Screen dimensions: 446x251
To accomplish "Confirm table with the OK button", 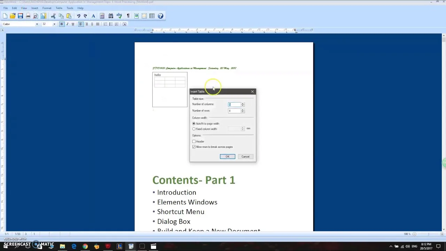I will point(228,157).
